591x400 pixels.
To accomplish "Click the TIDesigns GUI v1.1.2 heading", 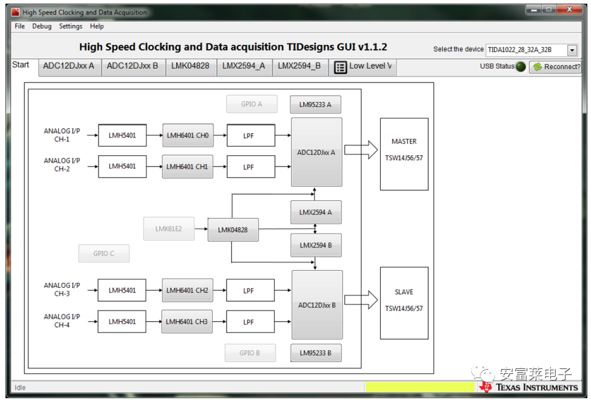I will coord(233,47).
